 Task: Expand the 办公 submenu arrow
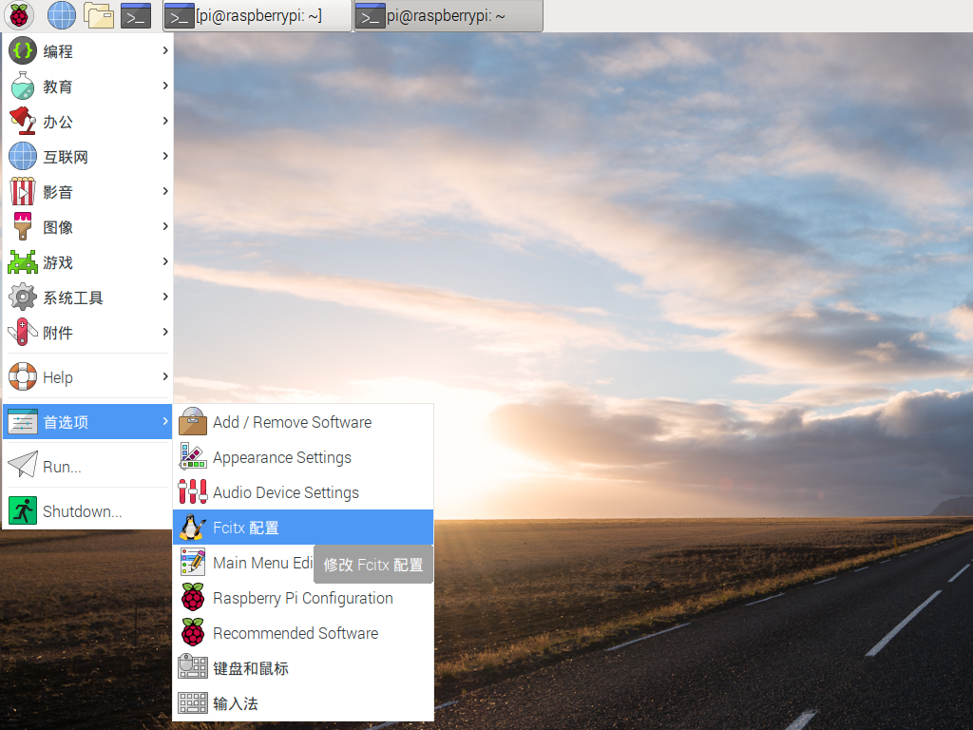(165, 121)
